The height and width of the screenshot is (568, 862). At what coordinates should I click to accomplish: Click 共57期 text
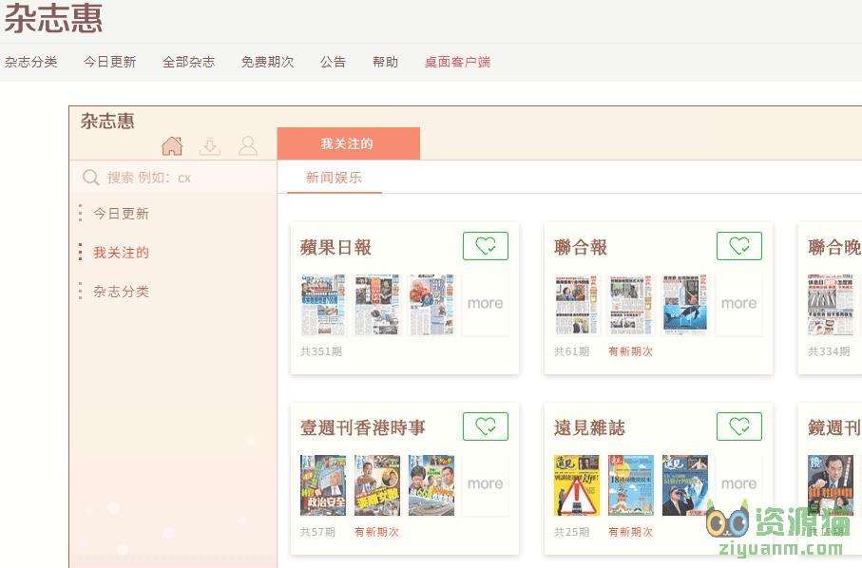click(x=317, y=532)
